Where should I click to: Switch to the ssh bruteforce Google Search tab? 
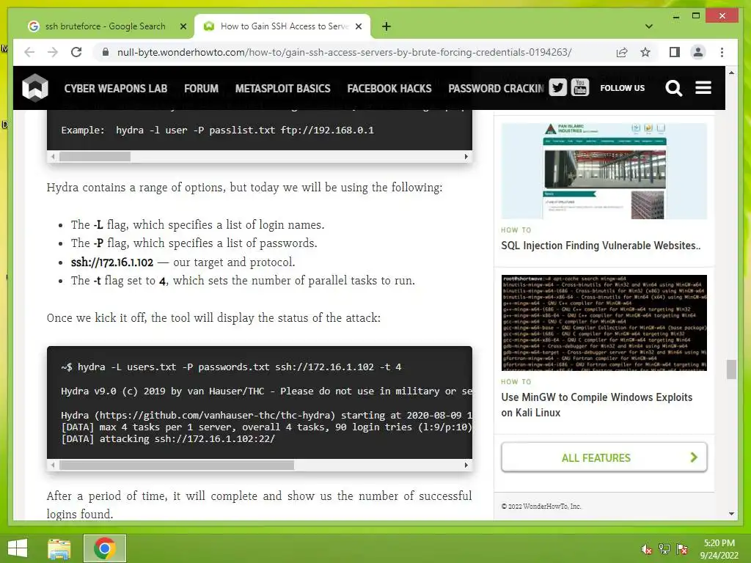[104, 26]
